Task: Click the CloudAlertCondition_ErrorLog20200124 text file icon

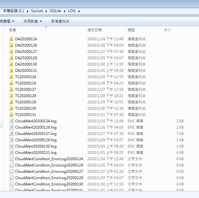Action: [11, 159]
